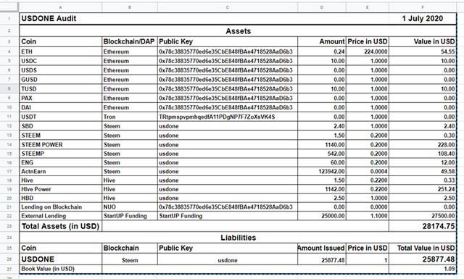Viewport: 464px width, 279px height.
Task: Click the amount '1140.00' cell
Action: [322, 145]
